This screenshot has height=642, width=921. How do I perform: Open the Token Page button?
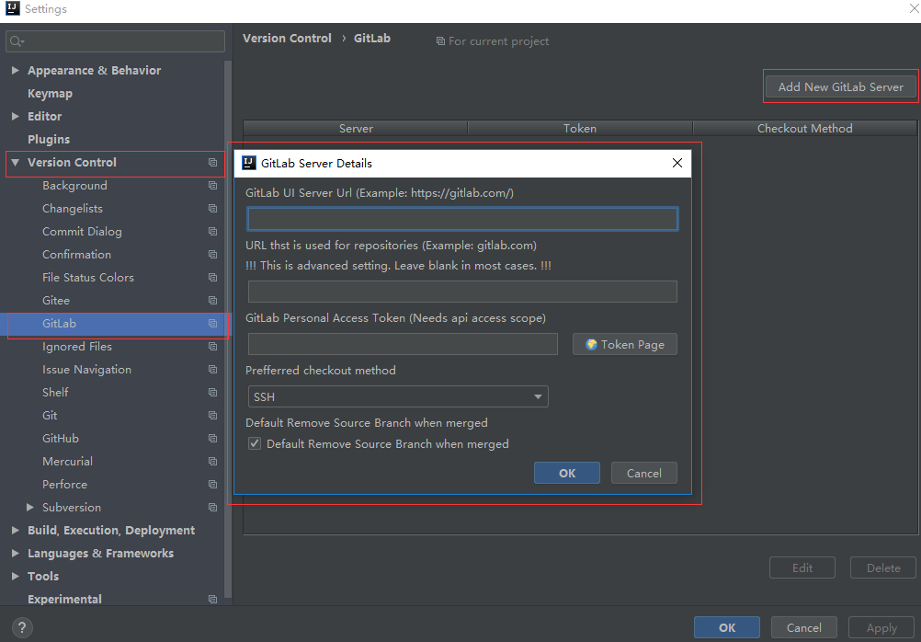tap(625, 345)
